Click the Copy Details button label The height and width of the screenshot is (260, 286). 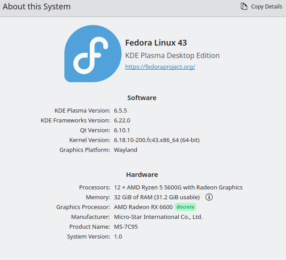pos(266,7)
